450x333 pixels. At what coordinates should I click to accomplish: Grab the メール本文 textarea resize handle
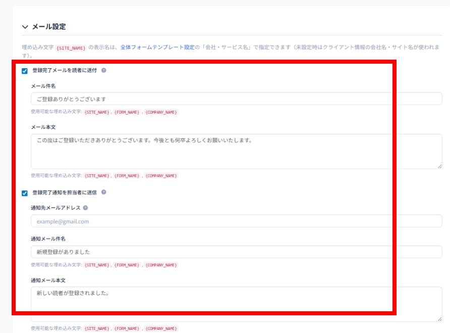(x=439, y=166)
